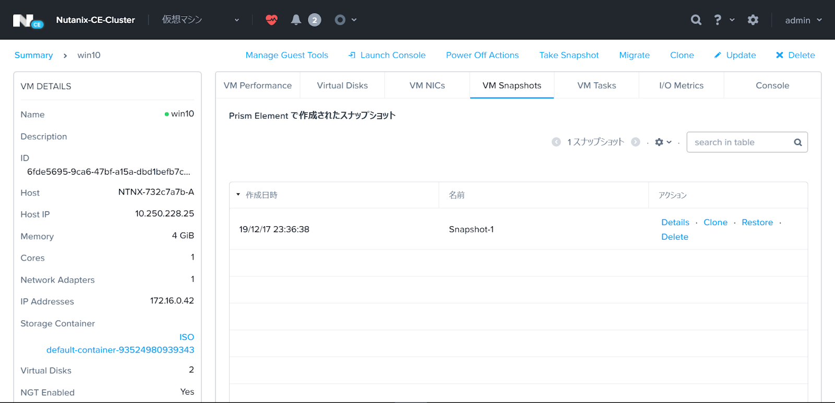Screen dimensions: 835x403
Task: Click the Nutanix CE logo
Action: [28, 21]
